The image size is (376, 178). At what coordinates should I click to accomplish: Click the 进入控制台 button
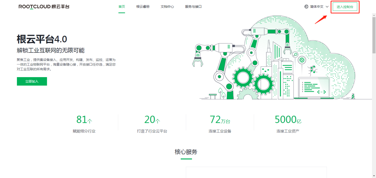click(345, 7)
